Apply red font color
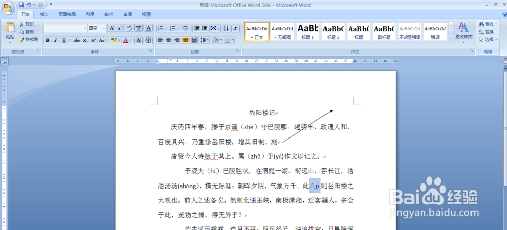 [x=125, y=40]
